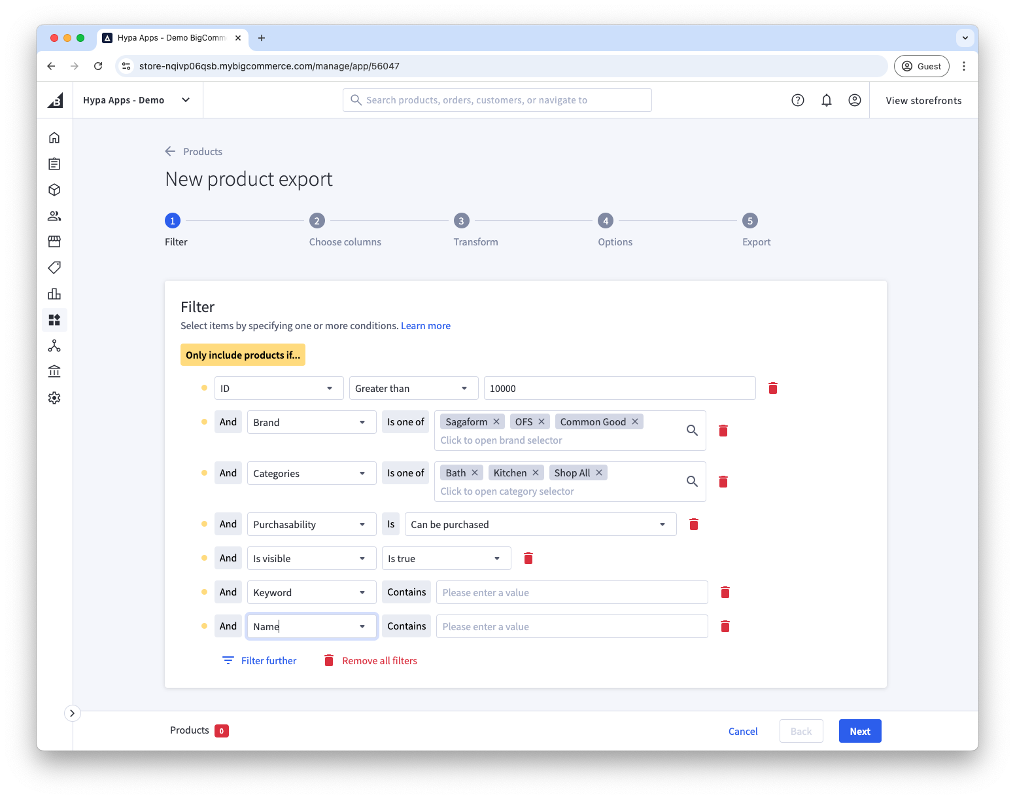The width and height of the screenshot is (1015, 799).
Task: Open the channels node icon in sidebar
Action: pos(54,346)
